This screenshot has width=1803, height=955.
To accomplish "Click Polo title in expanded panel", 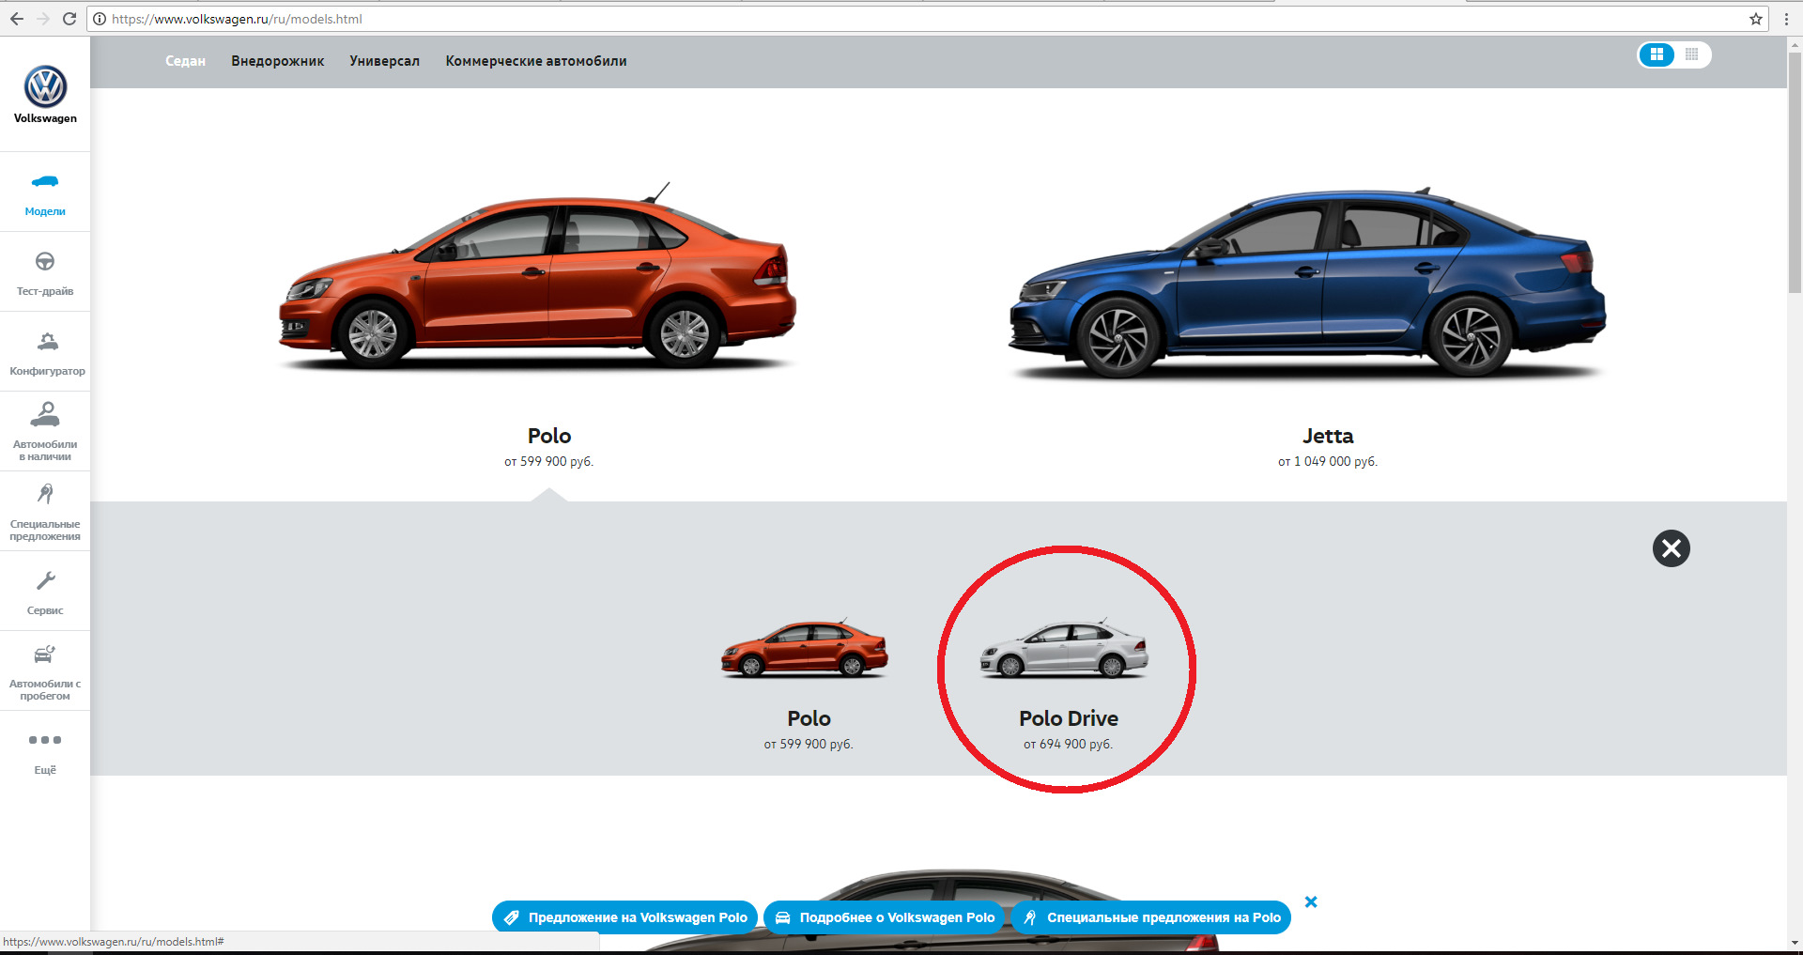I will pos(809,718).
